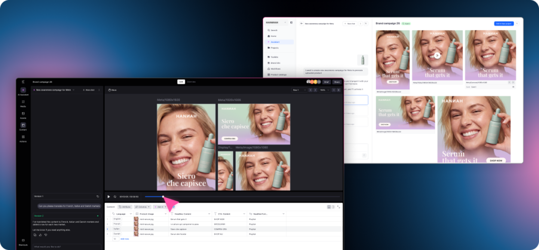Open the Ask AI dropdown in the content panel
The width and height of the screenshot is (539, 250).
coord(160,207)
